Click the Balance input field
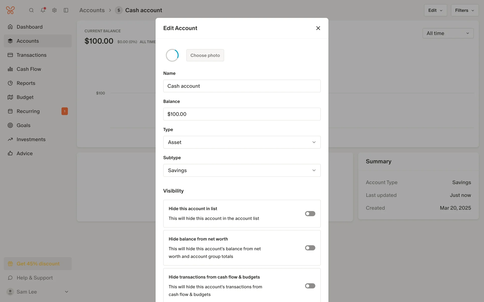This screenshot has height=302, width=484. [242, 114]
